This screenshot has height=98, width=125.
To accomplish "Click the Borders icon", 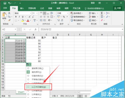I will pyautogui.click(x=16, y=20).
